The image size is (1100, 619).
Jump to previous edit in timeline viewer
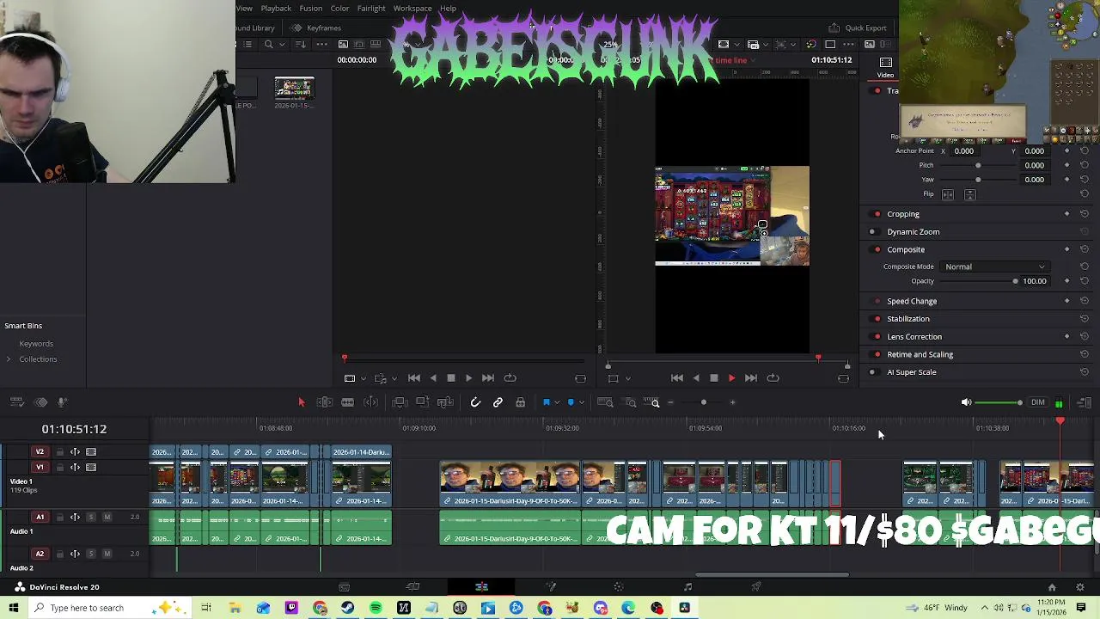click(x=676, y=378)
